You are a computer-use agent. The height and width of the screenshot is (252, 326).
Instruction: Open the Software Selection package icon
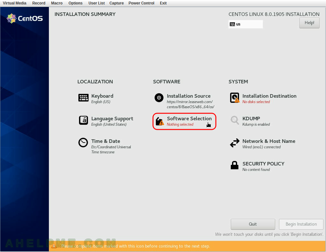160,121
